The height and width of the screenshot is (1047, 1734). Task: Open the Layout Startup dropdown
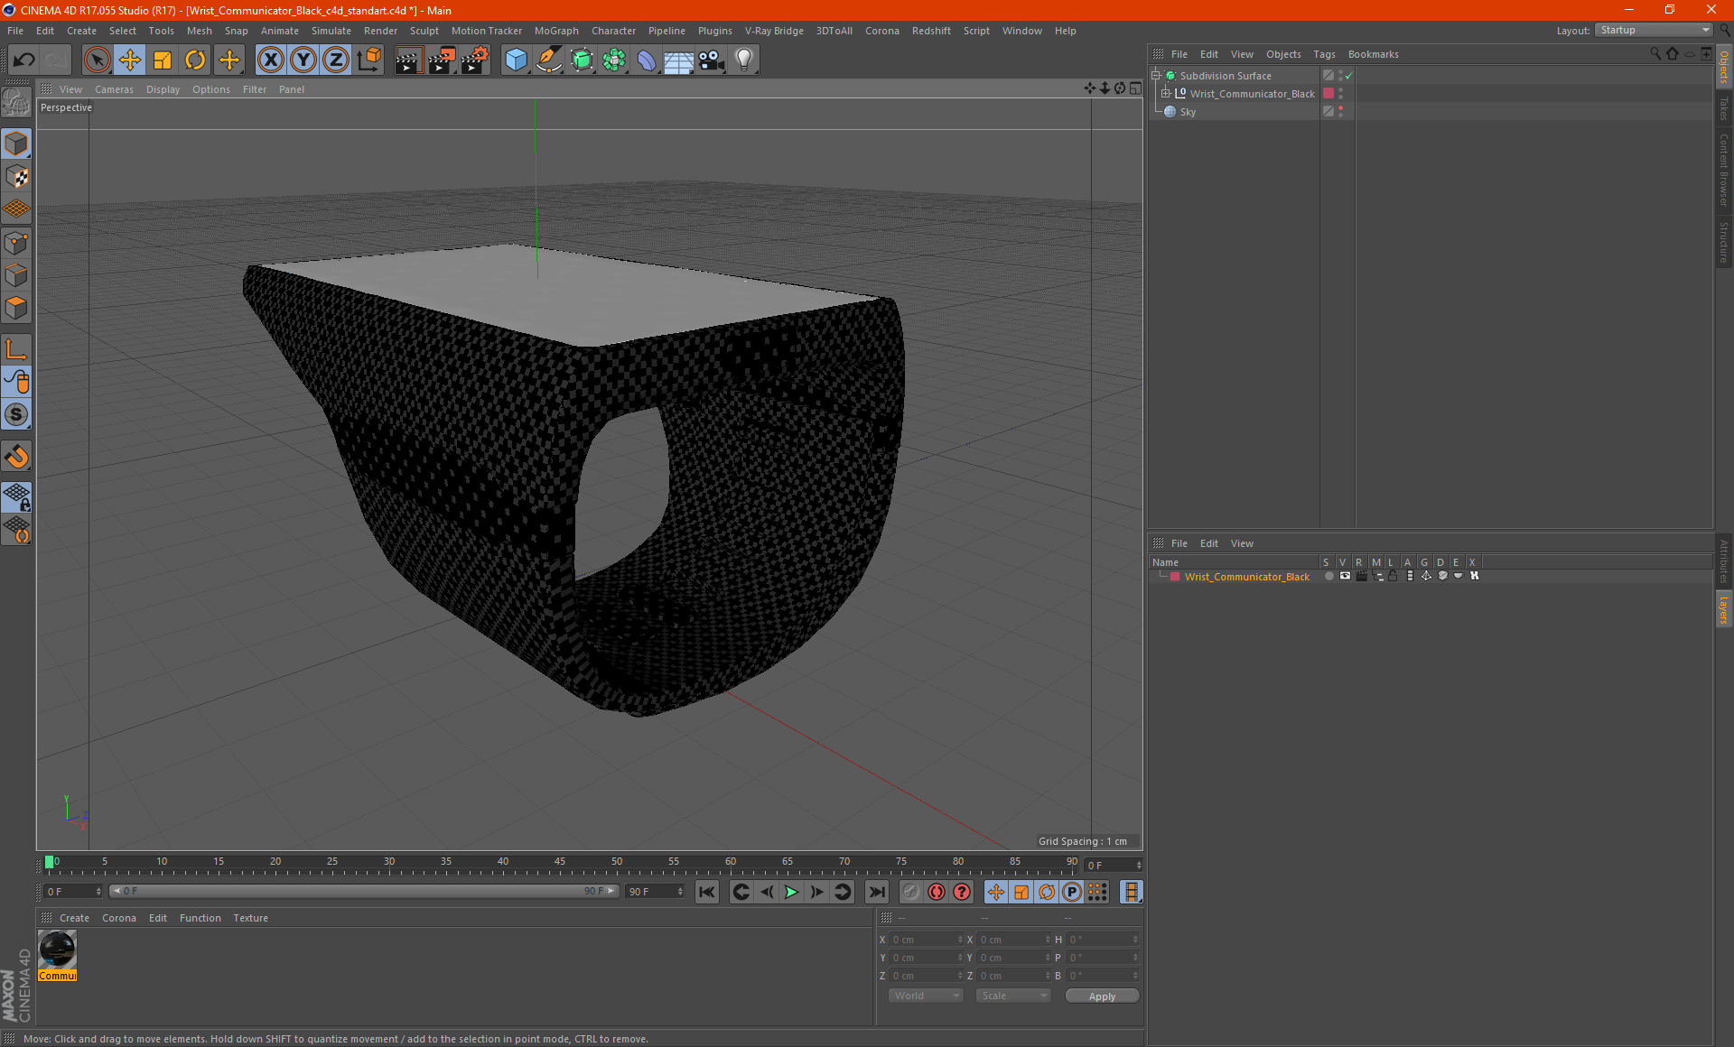(x=1655, y=30)
